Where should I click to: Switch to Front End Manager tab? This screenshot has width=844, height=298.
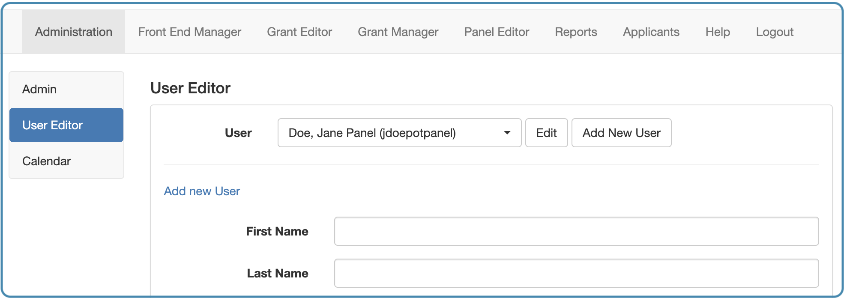(x=190, y=32)
